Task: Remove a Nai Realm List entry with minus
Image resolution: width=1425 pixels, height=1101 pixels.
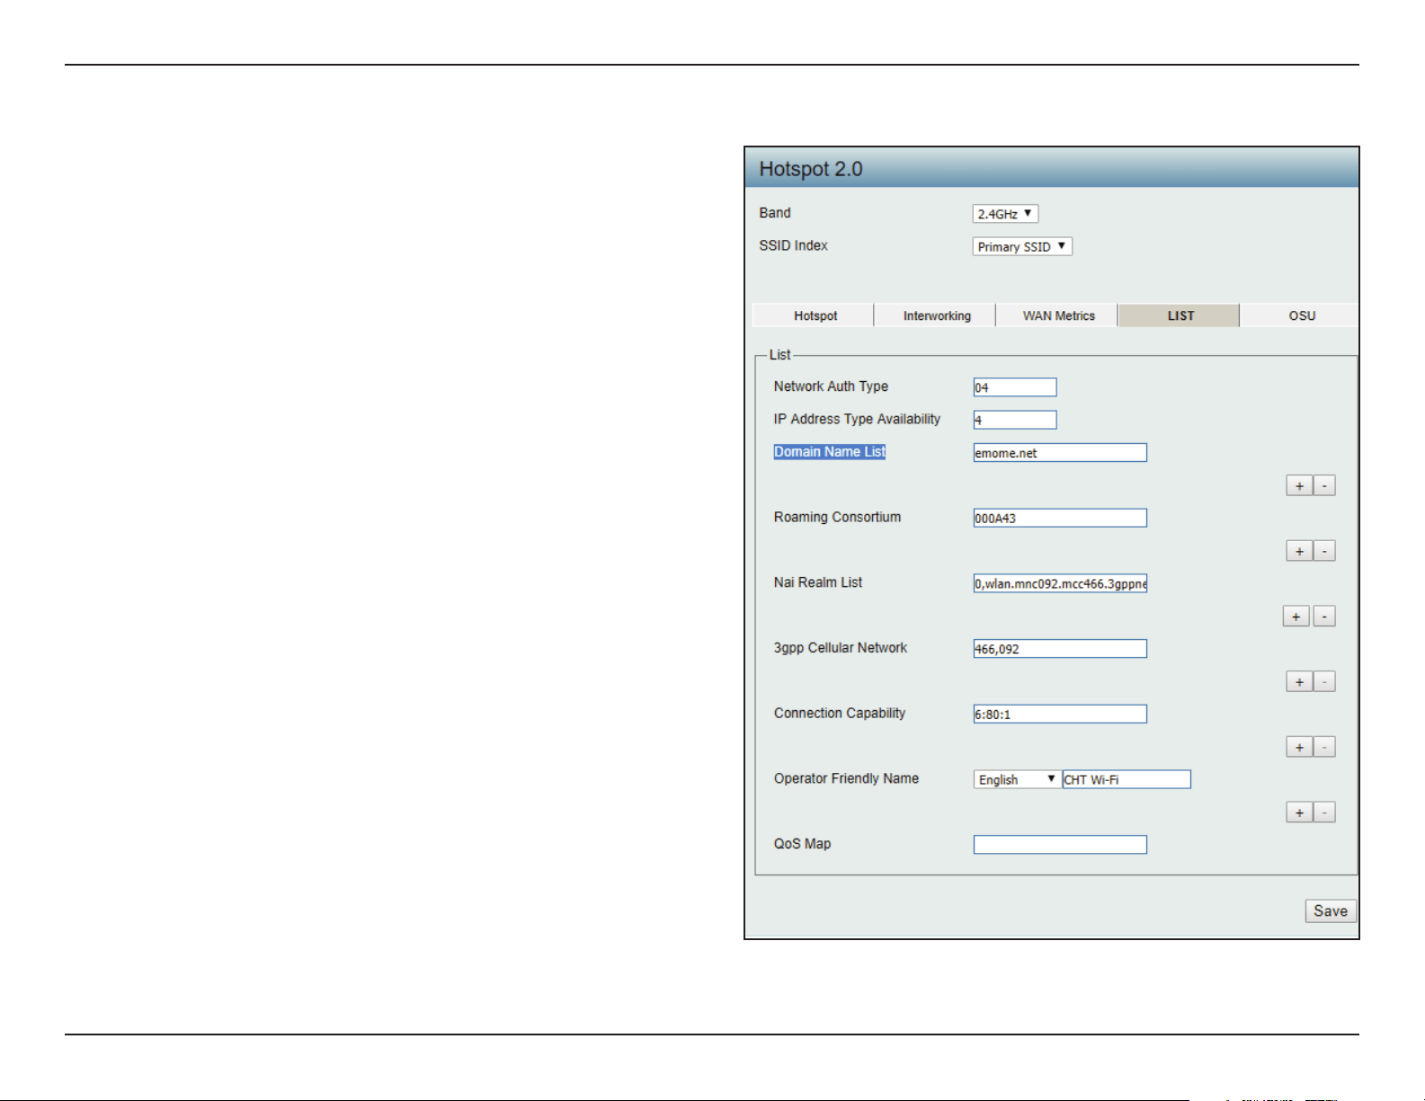Action: (1324, 617)
